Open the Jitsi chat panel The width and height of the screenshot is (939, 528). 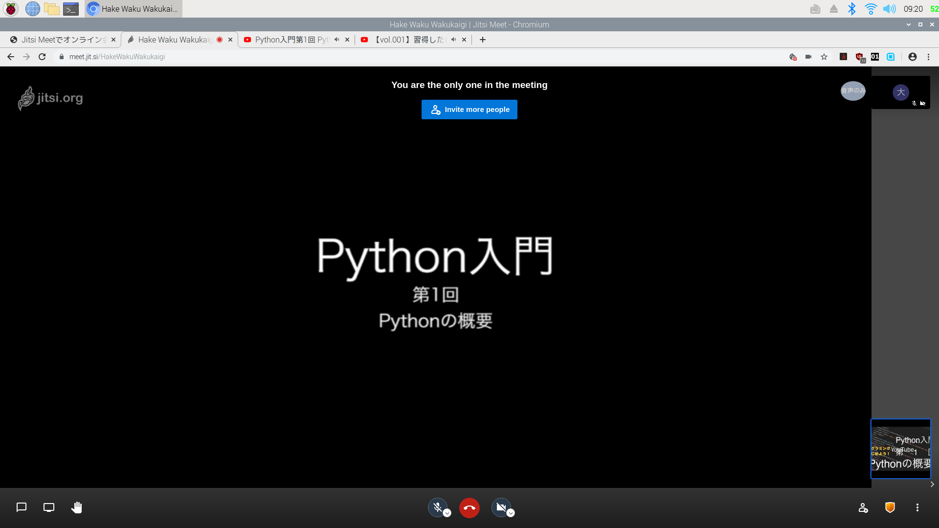(22, 507)
